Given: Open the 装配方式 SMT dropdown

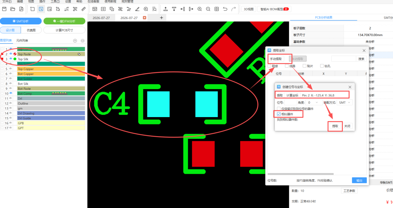Looking at the screenshot, I should tap(345, 103).
